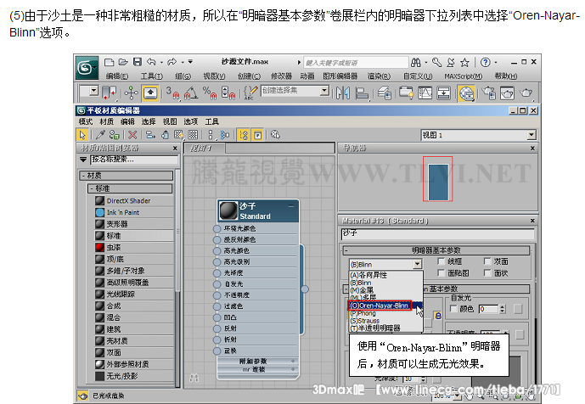This screenshot has width=585, height=404.
Task: Toggle the 线框 checkbox
Action: click(x=442, y=261)
